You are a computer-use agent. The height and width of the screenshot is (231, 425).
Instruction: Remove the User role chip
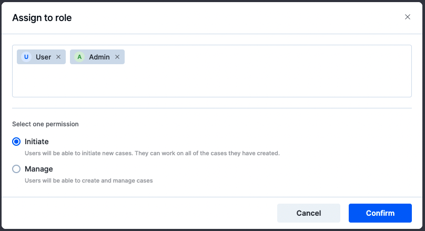point(58,57)
